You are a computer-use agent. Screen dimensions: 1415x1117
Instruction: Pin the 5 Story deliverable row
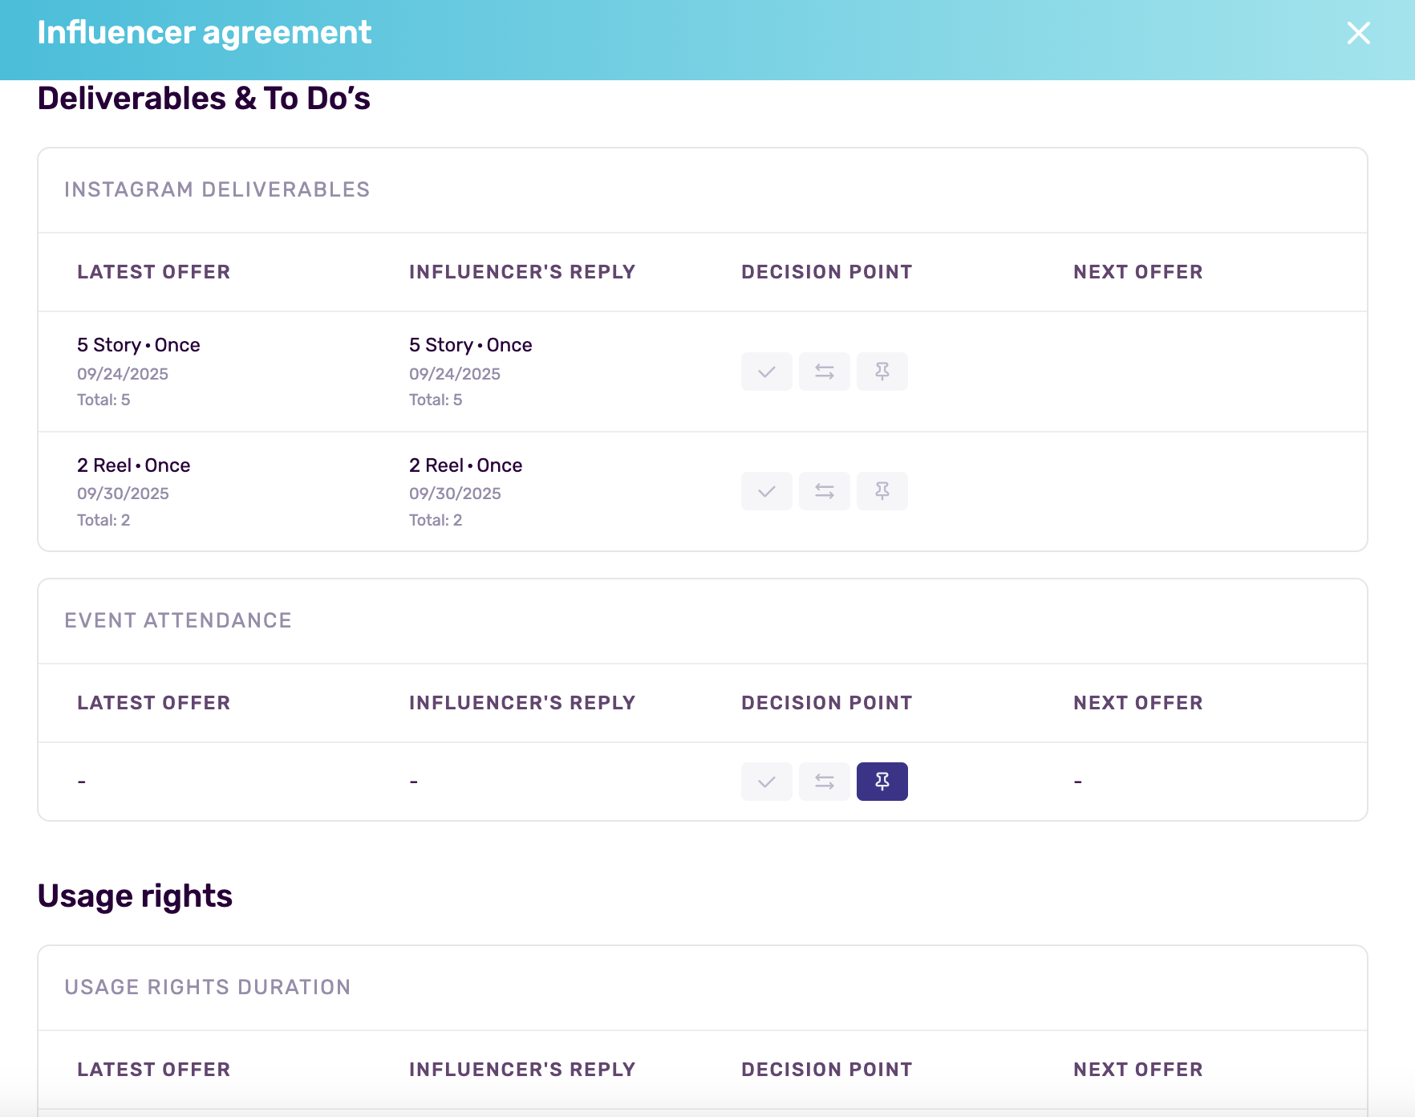coord(882,372)
